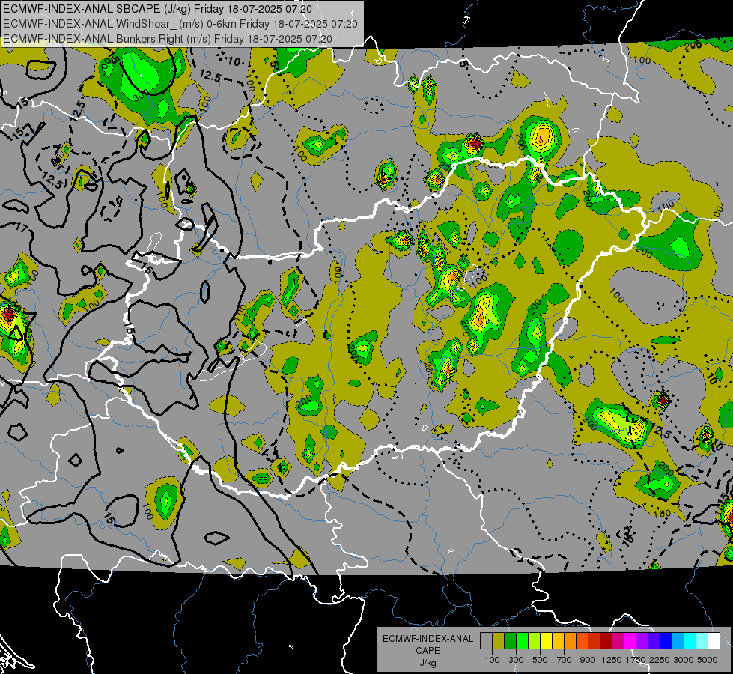Click the 700 value under the legend
Viewport: 733px width, 674px height.
point(565,660)
